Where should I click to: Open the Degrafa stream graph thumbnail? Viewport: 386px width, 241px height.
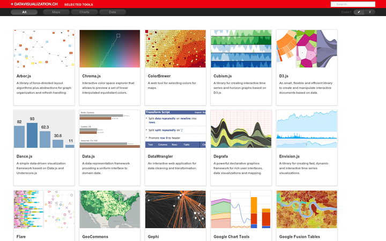241,129
